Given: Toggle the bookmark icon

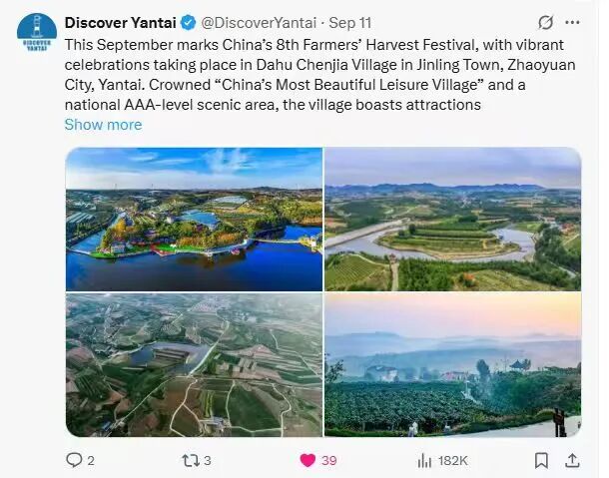Looking at the screenshot, I should 541,460.
